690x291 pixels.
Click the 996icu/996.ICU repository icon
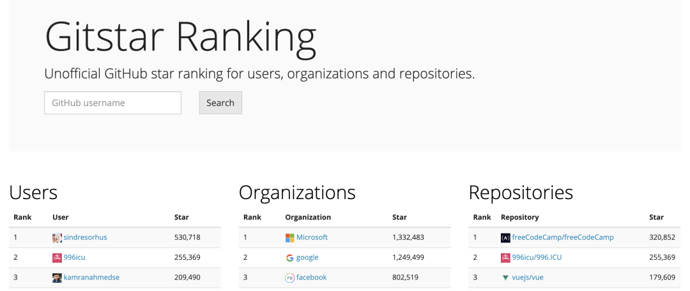tap(505, 258)
